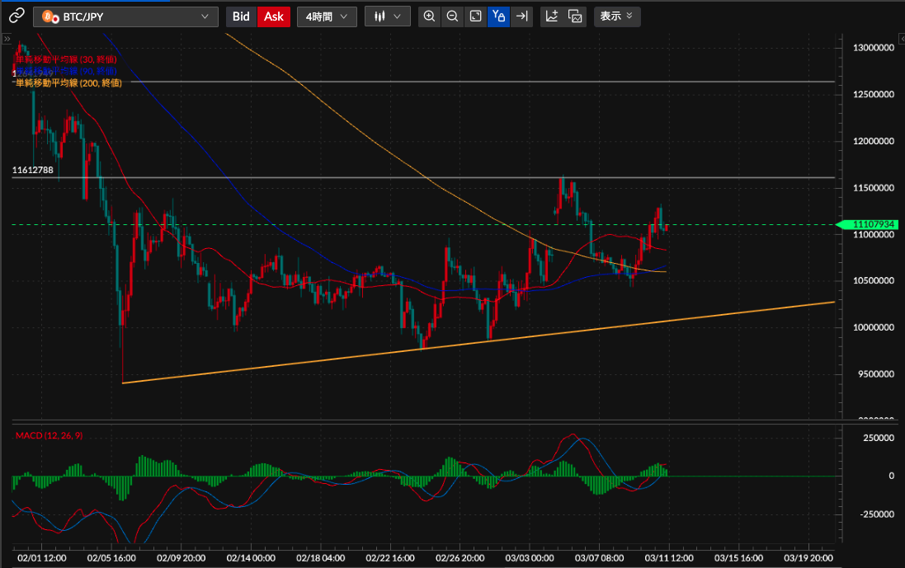The height and width of the screenshot is (568, 905).
Task: Click the 11612788 horizontal line label
Action: pyautogui.click(x=33, y=171)
